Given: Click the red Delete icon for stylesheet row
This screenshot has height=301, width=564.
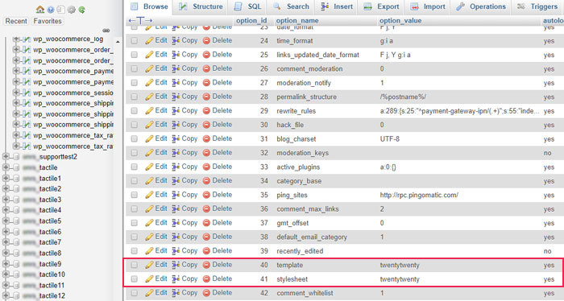Looking at the screenshot, I should tap(206, 278).
